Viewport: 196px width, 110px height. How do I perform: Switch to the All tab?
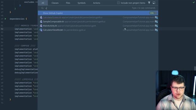coord(43,3)
